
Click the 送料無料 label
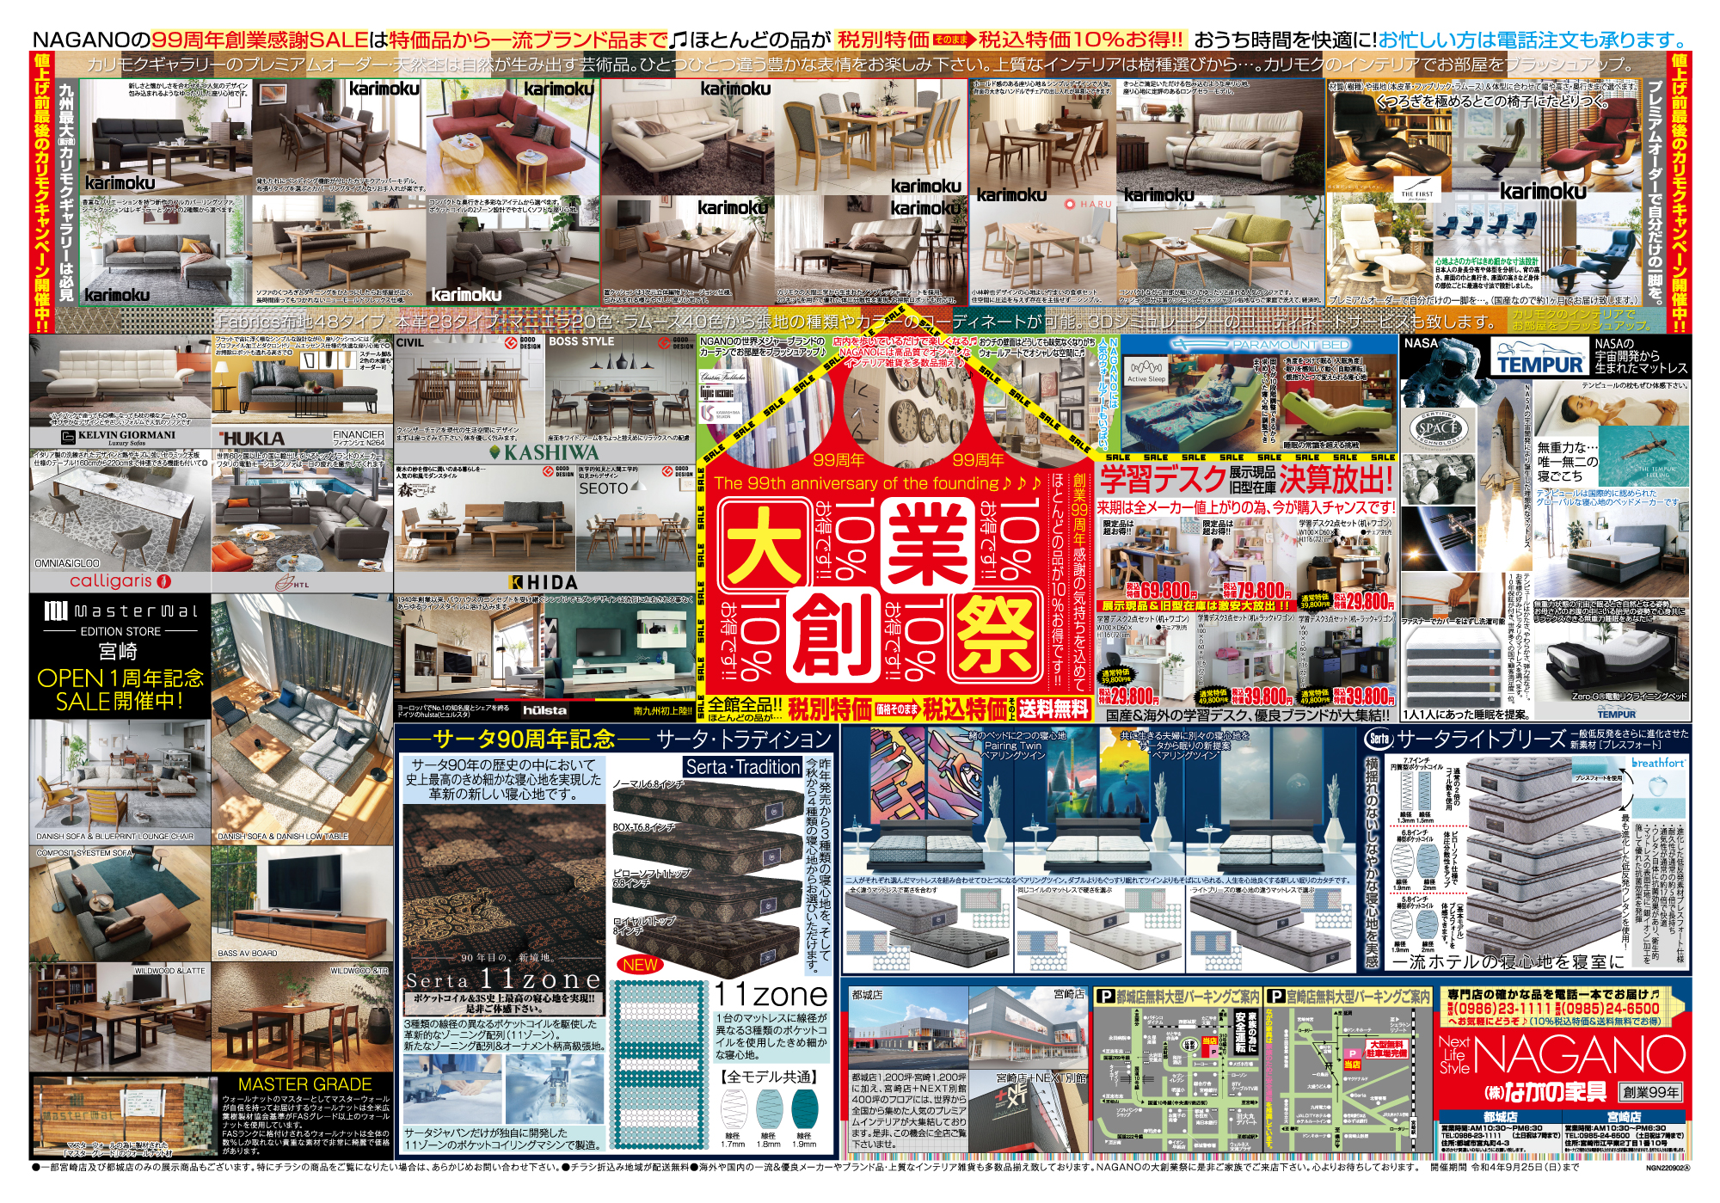1053,709
